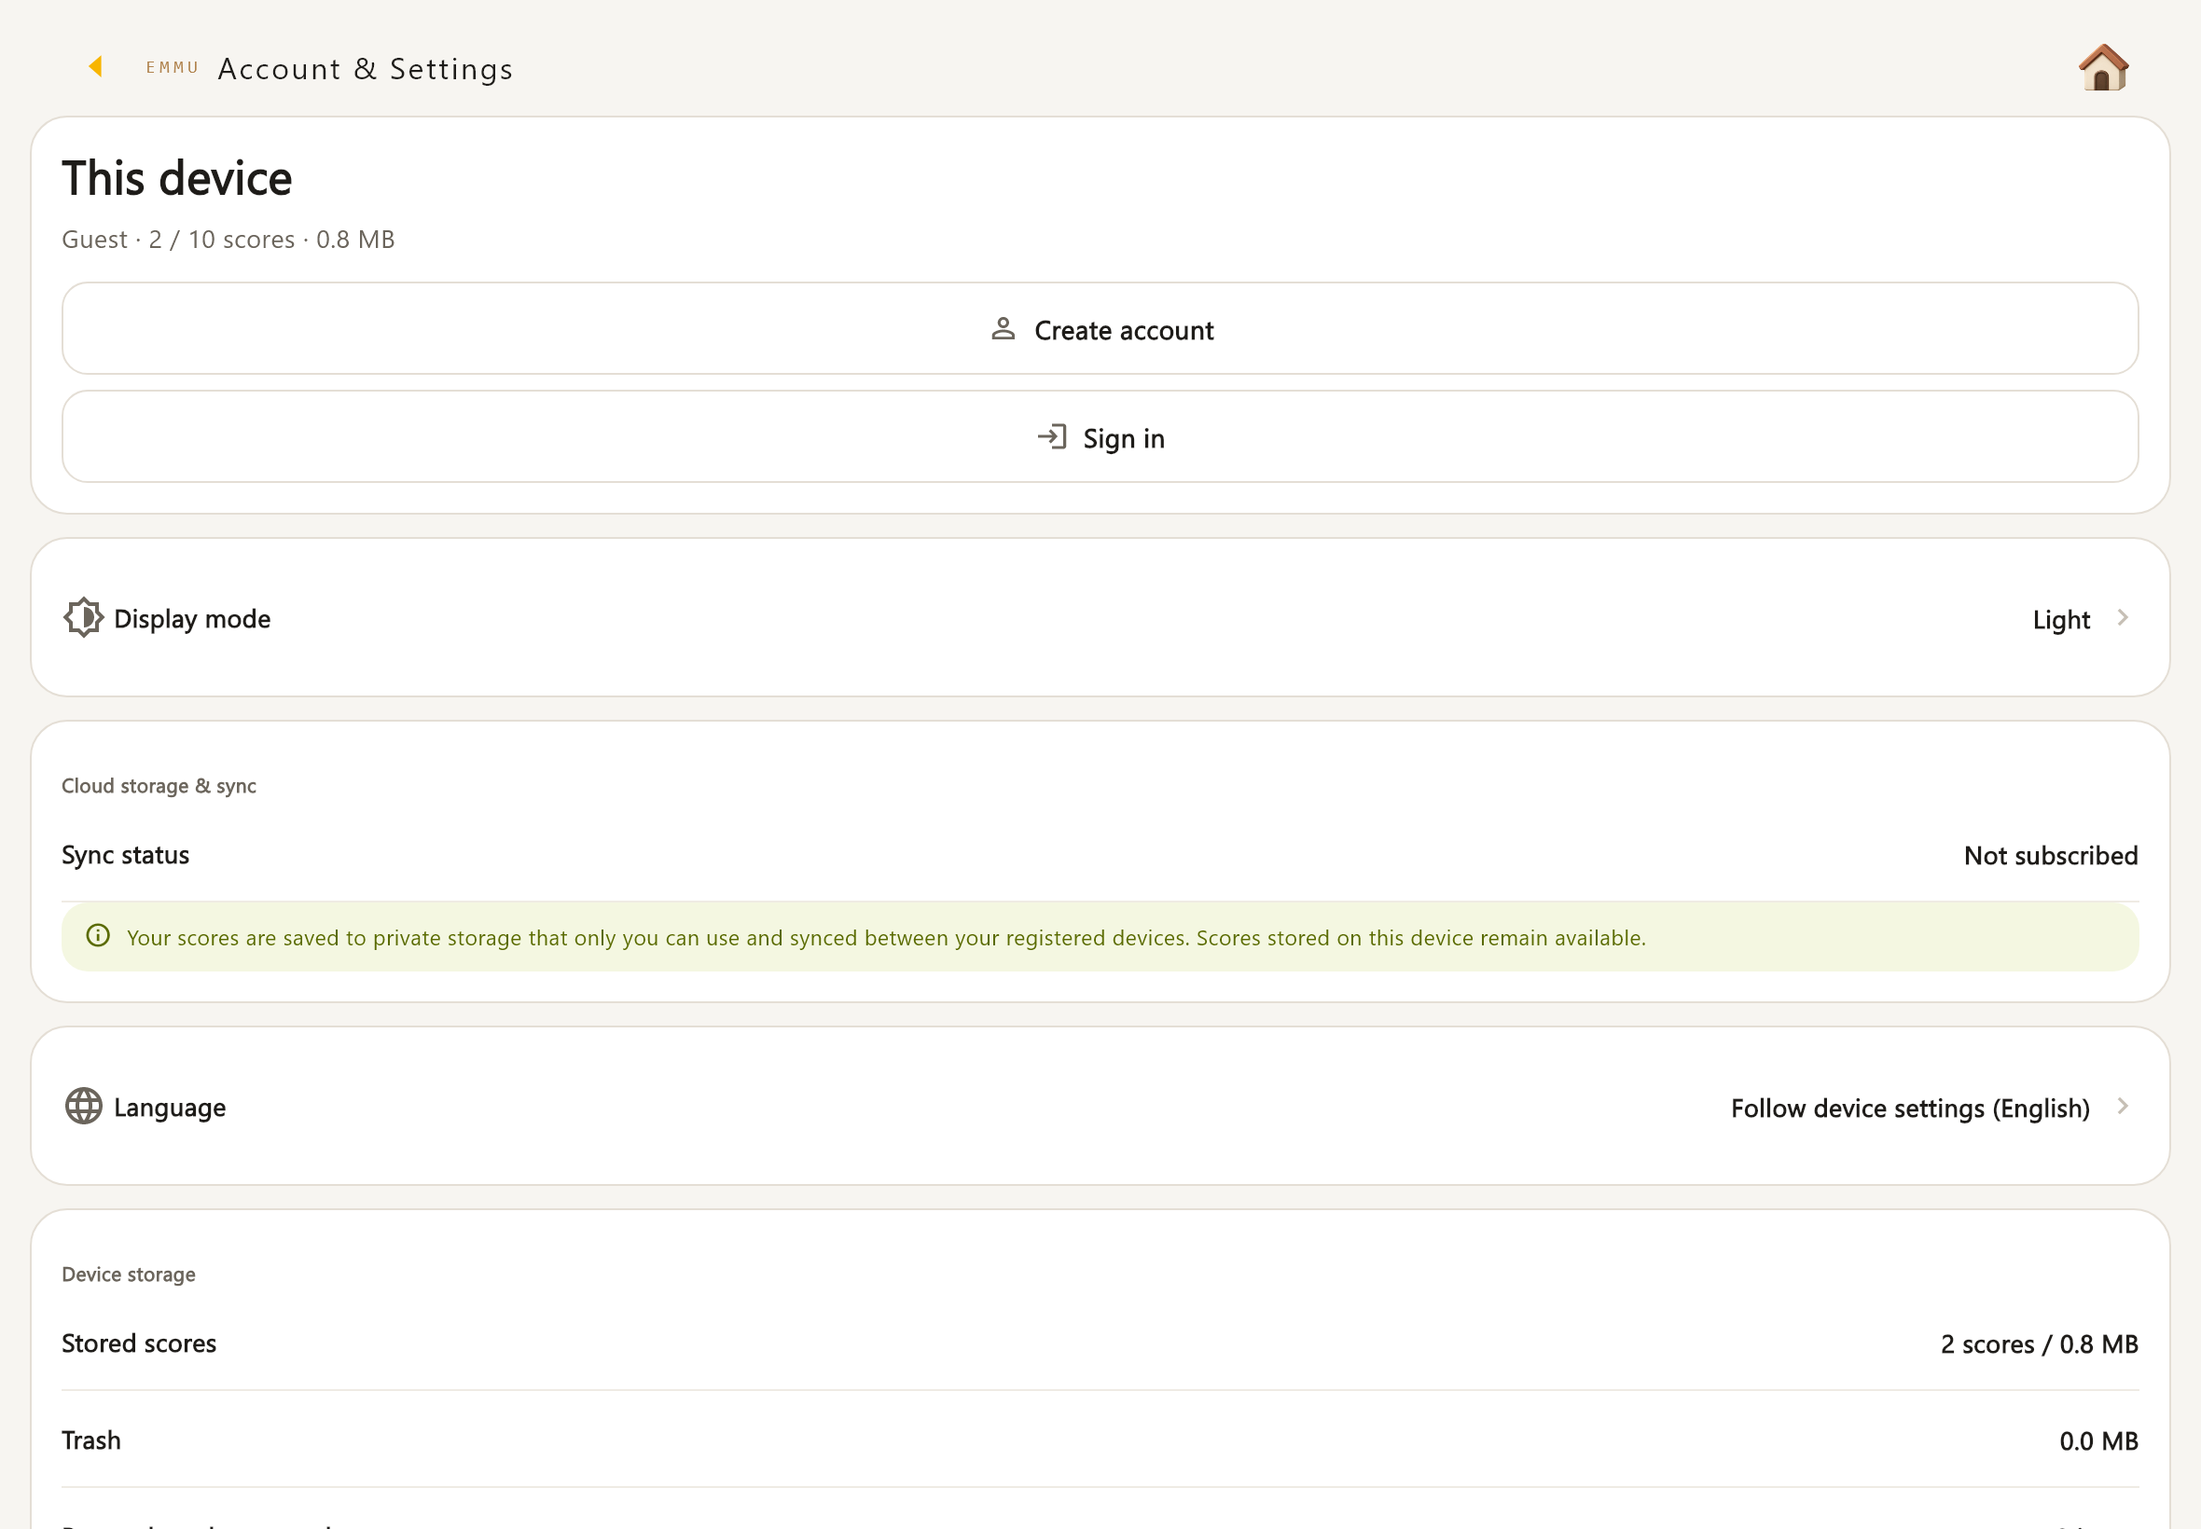
Task: Click the green scores storage info notice
Action: coord(1100,937)
